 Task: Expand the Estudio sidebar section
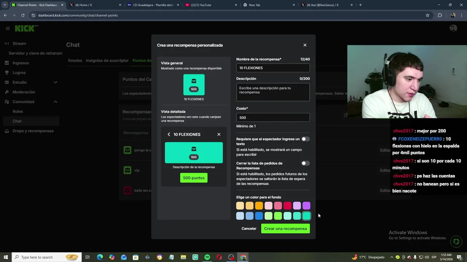(x=55, y=82)
